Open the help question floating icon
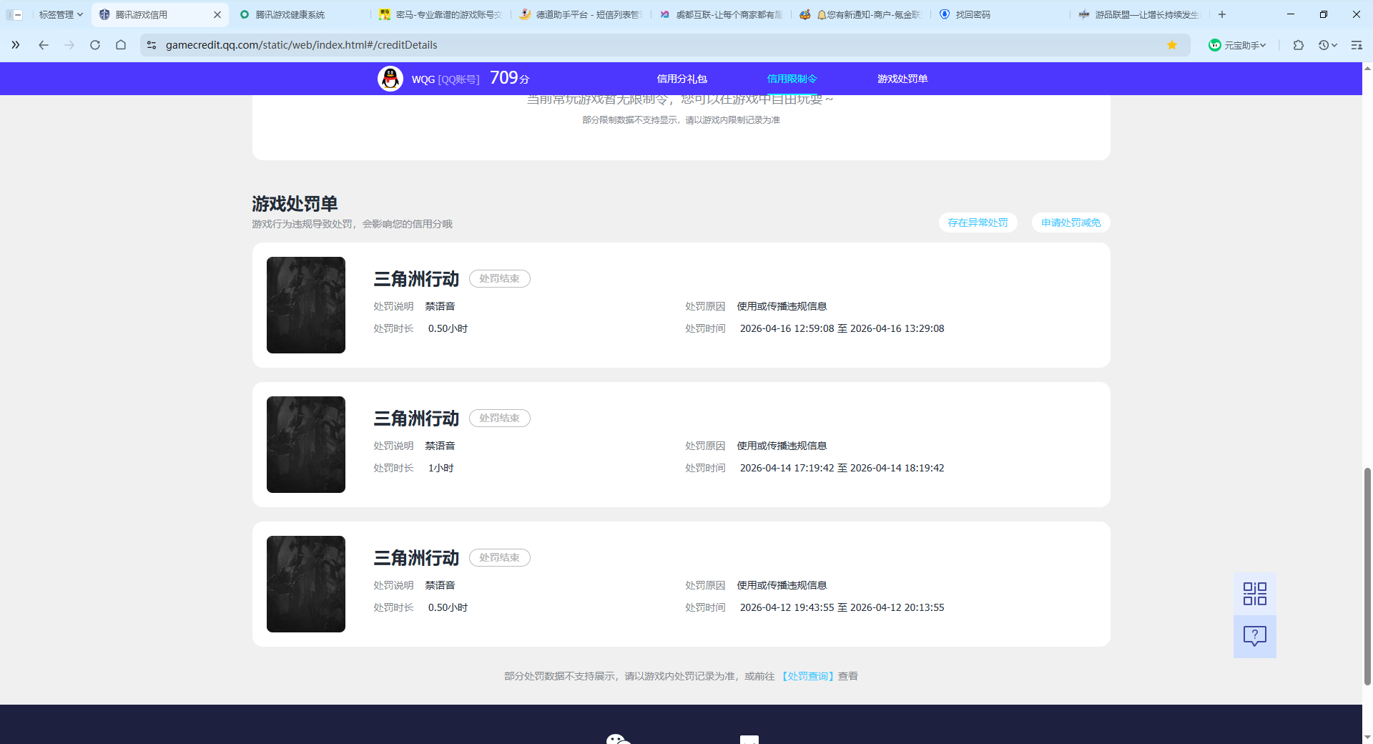 pyautogui.click(x=1255, y=636)
